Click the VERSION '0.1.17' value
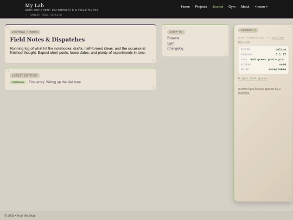The width and height of the screenshot is (293, 220). (281, 54)
